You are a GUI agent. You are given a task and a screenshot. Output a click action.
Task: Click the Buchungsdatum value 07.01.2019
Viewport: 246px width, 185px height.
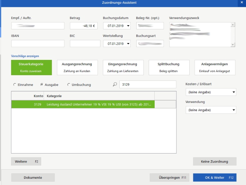115,26
